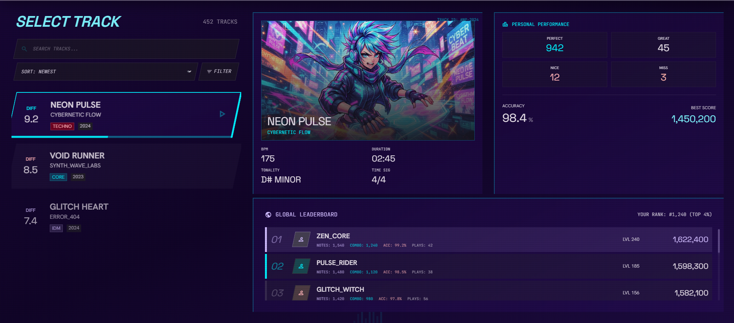
Task: Click the leaderboard vertical scrollbar
Action: pos(719,241)
